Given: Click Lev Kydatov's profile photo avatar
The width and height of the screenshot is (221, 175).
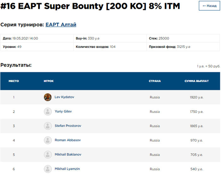Looking at the screenshot, I should [x=48, y=97].
